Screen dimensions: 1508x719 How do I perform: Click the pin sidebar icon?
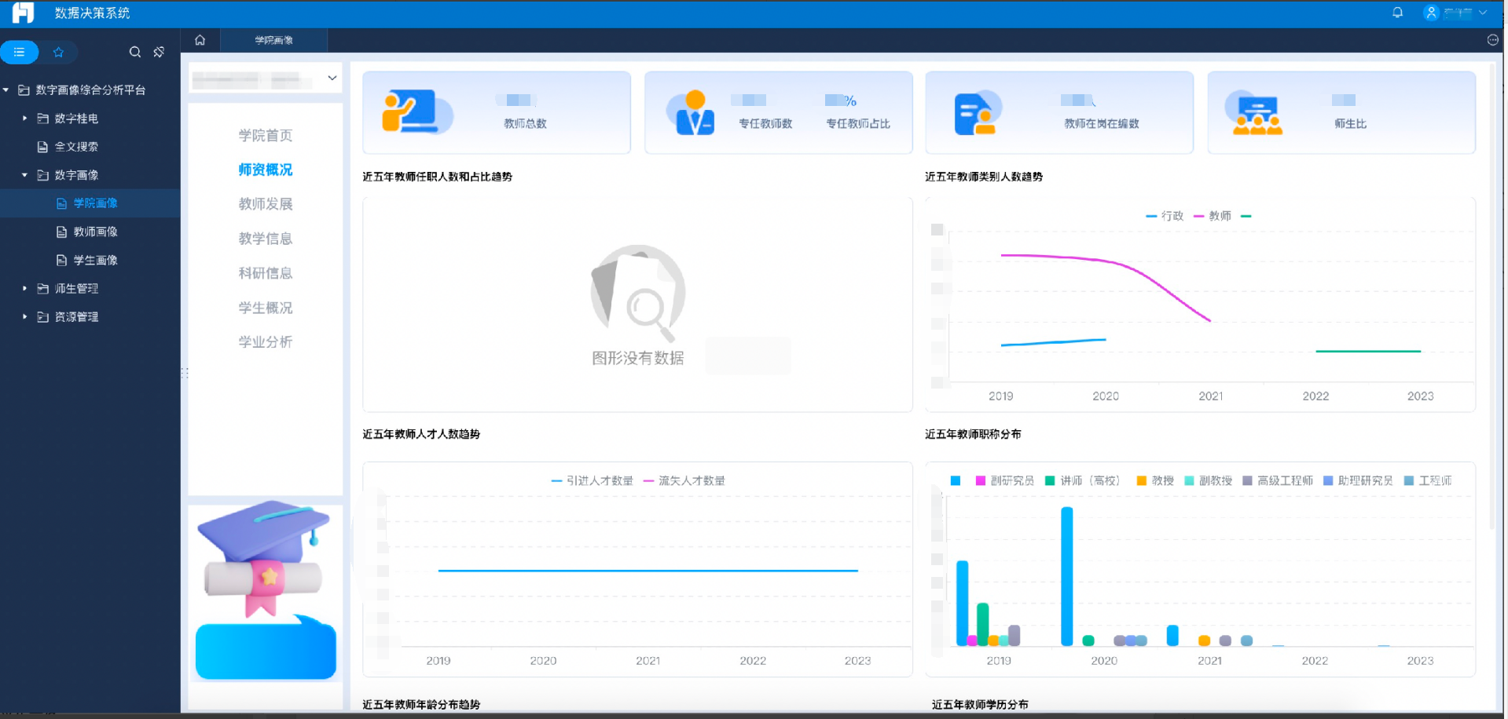point(159,52)
